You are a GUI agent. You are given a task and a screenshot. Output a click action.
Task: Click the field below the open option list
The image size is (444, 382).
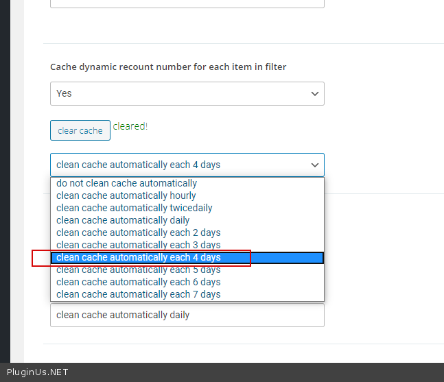pyautogui.click(x=187, y=315)
